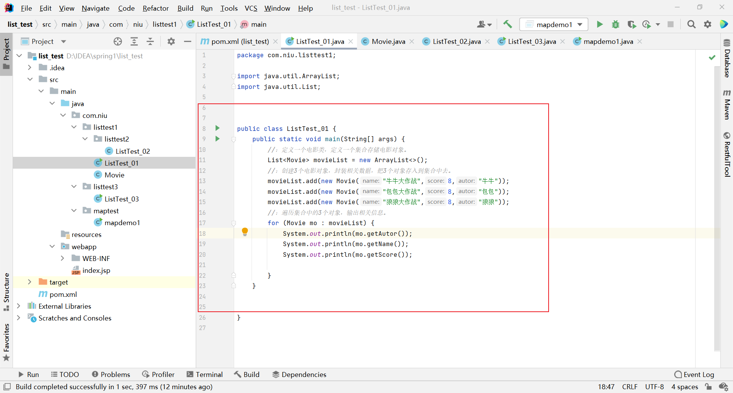Open the TODO tool window
The image size is (733, 393).
point(65,374)
